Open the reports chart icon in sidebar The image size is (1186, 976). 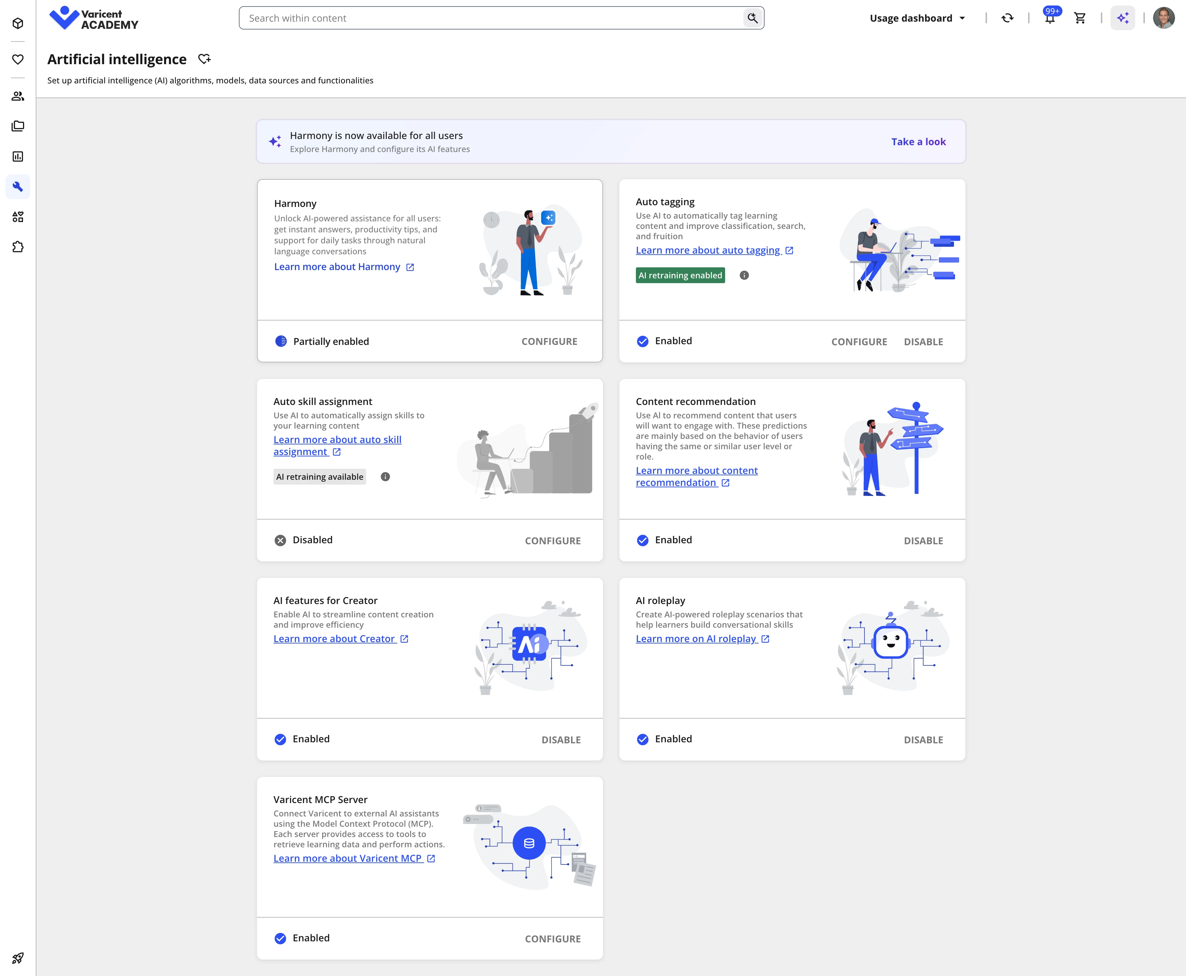pyautogui.click(x=18, y=156)
